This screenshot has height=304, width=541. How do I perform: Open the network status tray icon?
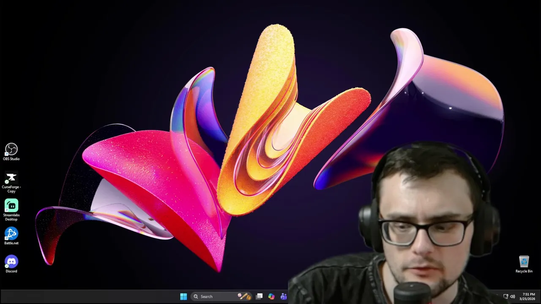point(505,296)
